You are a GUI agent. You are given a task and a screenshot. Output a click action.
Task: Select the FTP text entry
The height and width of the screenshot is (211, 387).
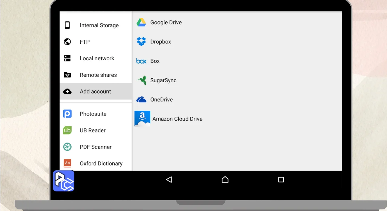(85, 42)
